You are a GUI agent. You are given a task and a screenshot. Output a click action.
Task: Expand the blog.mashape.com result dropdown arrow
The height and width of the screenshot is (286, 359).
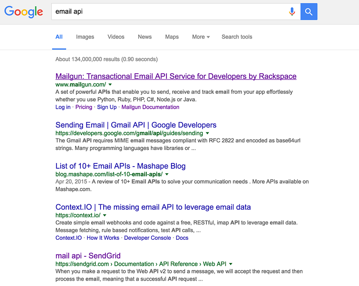[166, 174]
